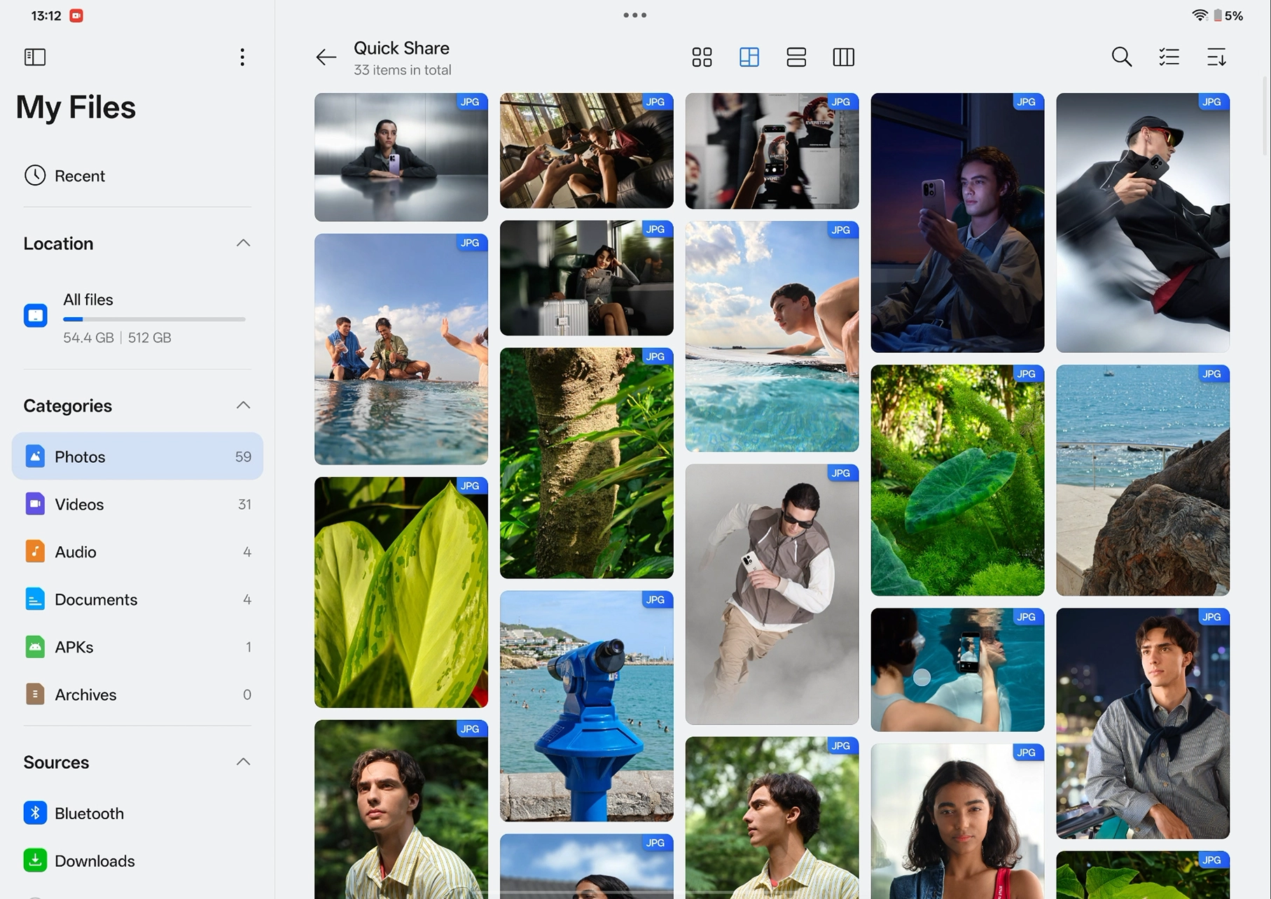Viewport: 1271px width, 899px height.
Task: Click the green APKs android icon
Action: tap(35, 647)
